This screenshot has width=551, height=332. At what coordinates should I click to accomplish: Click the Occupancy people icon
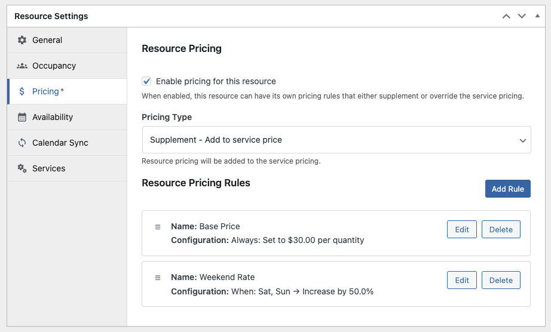[22, 66]
